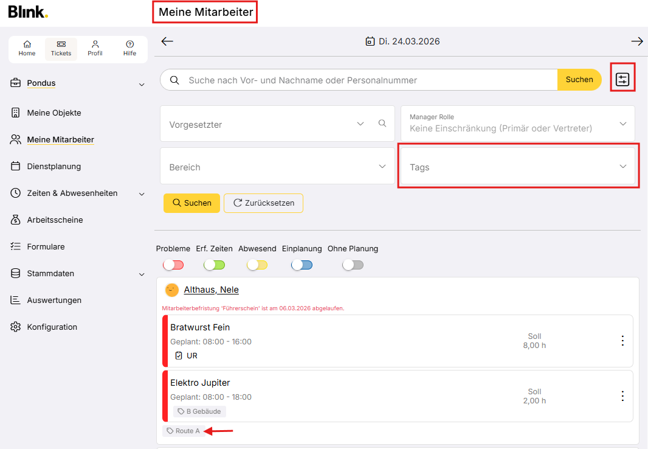Screen dimensions: 648x449
Task: Click the Tickets icon in top navigation
Action: [x=61, y=49]
